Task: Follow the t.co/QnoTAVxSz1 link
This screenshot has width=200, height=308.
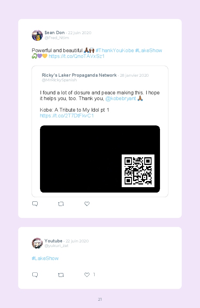Action: (x=77, y=56)
